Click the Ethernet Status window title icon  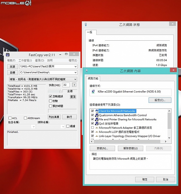[x=86, y=25]
